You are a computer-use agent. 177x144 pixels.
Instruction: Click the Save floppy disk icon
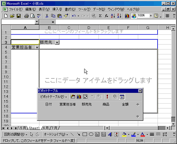point(19,16)
